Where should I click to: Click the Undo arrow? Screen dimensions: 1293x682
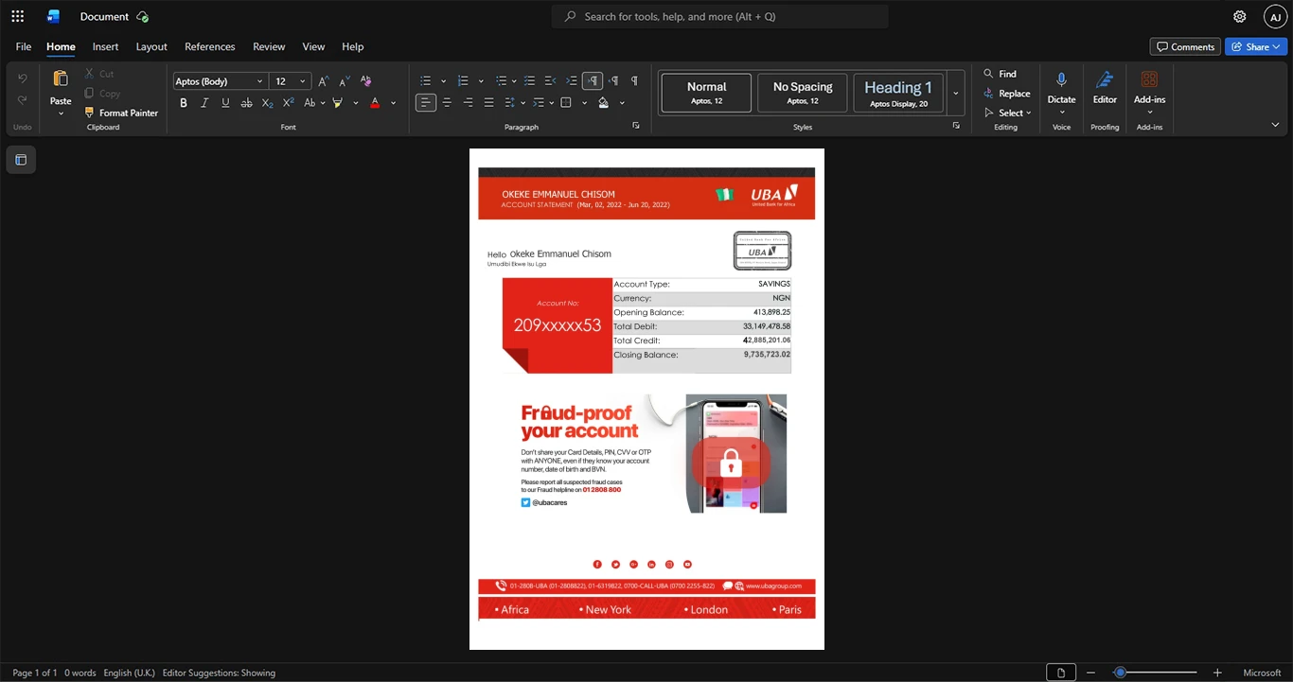coord(23,78)
